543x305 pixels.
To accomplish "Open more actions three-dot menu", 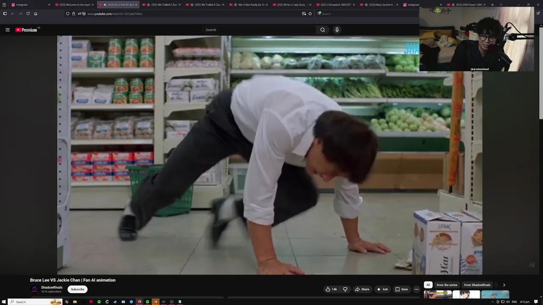I will coord(417,289).
